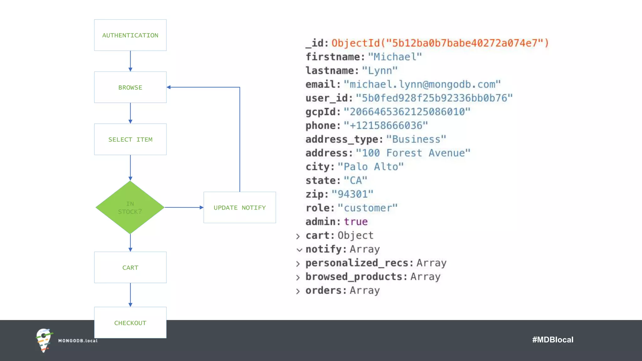This screenshot has width=642, height=361.
Task: Expand the orders Array chevron
Action: 298,291
